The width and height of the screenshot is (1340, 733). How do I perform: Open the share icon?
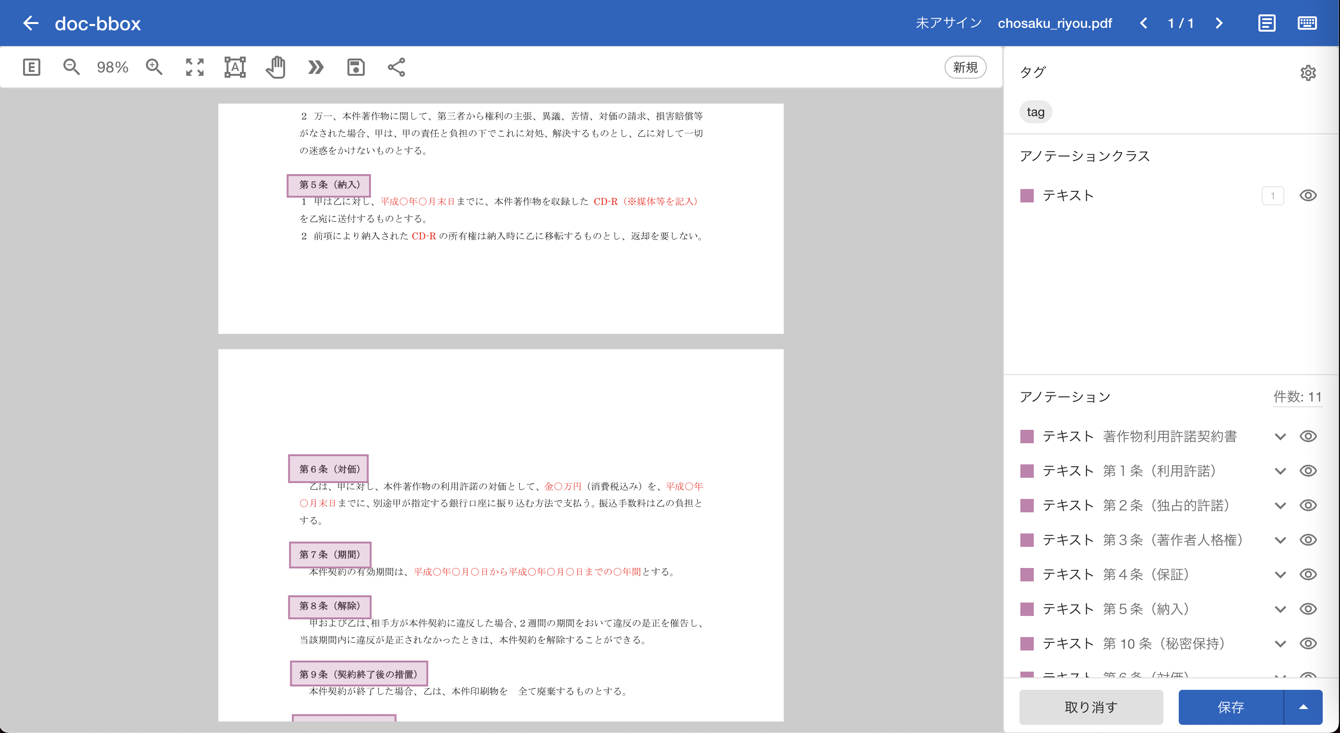click(x=396, y=67)
